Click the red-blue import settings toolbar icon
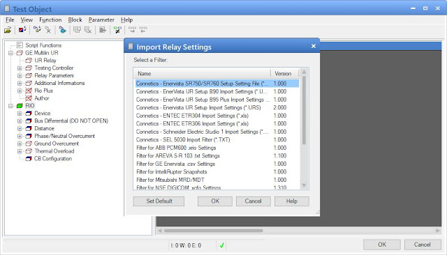This screenshot has height=255, width=447. [22, 29]
